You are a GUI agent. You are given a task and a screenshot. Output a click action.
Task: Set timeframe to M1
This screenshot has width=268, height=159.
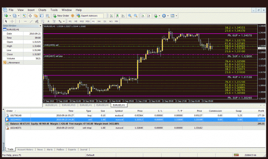pyautogui.click(x=70, y=21)
